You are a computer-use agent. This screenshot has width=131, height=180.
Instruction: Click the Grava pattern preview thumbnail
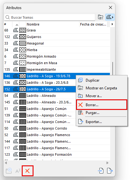click(x=23, y=30)
